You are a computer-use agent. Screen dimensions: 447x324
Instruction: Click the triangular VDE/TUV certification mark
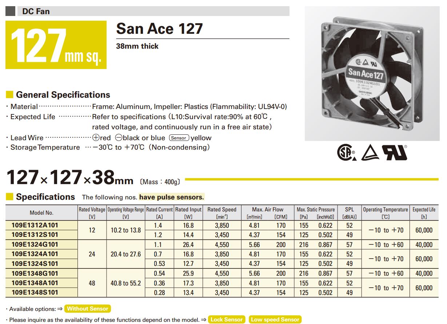coord(370,153)
